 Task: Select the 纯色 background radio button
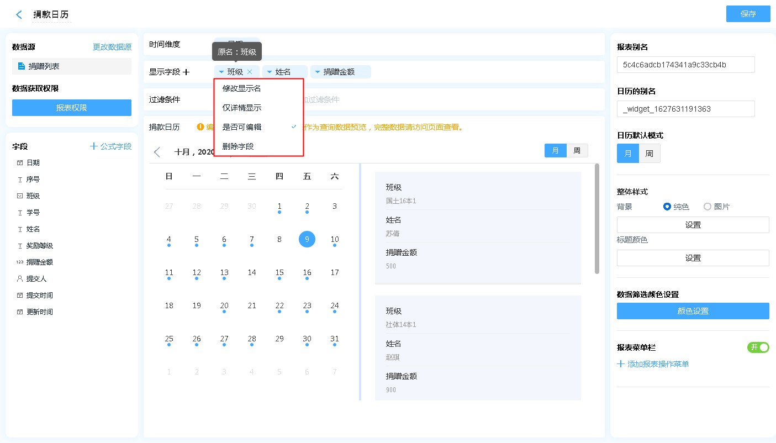667,207
